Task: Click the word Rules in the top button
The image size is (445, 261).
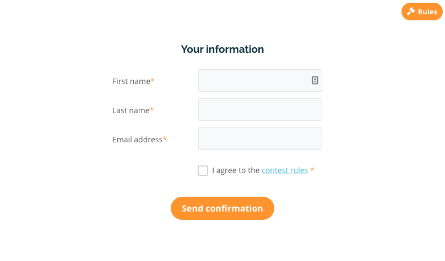Action: [x=427, y=12]
